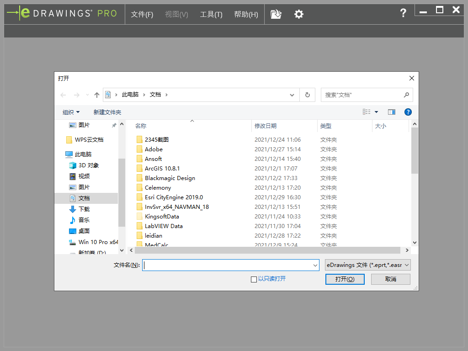Open the 工具(T) menu
The width and height of the screenshot is (468, 351).
[x=211, y=14]
